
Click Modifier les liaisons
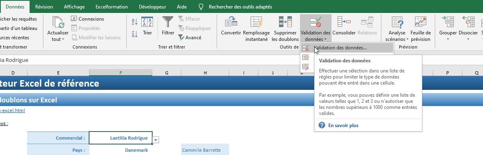pyautogui.click(x=96, y=38)
